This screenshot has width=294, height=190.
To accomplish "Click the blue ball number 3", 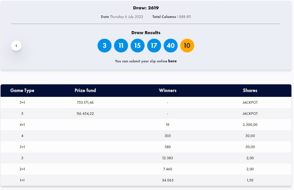I will (104, 46).
